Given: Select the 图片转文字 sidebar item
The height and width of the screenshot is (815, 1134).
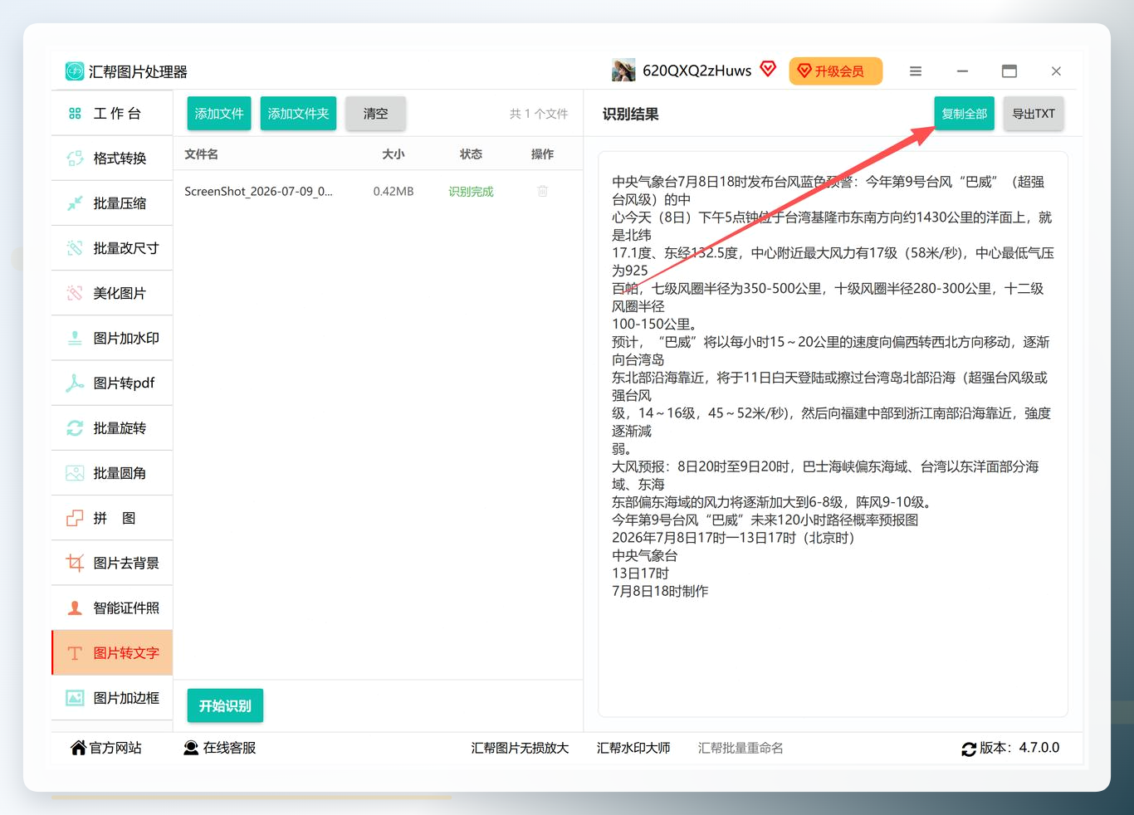Looking at the screenshot, I should click(x=112, y=653).
